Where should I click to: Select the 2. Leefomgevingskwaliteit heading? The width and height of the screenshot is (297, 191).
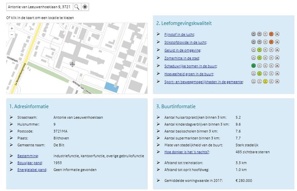pyautogui.click(x=184, y=23)
